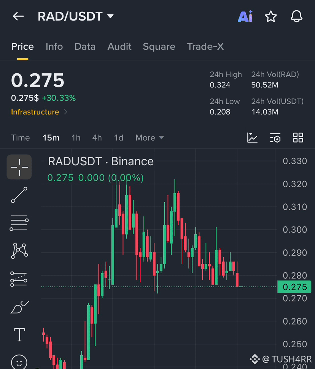The width and height of the screenshot is (315, 369).
Task: Tap the 0.330 price axis label
Action: (295, 161)
